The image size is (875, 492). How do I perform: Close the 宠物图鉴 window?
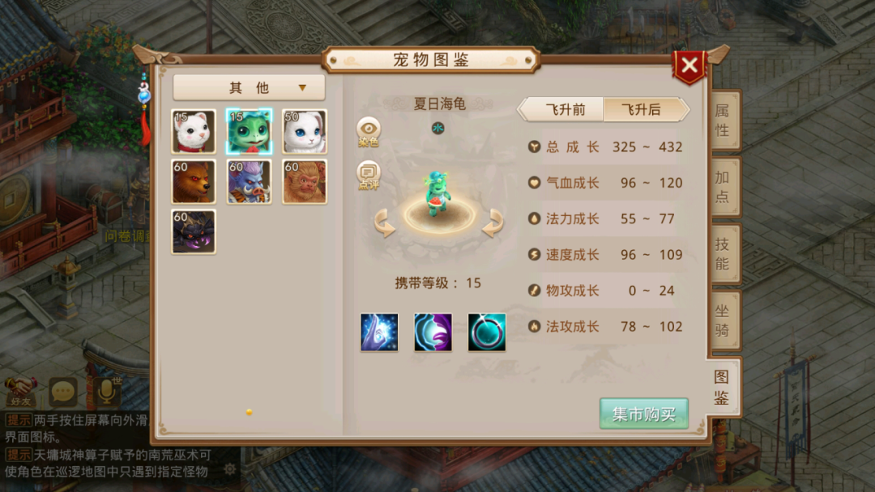(689, 66)
